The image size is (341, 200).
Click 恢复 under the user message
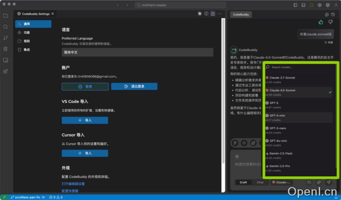(x=329, y=42)
